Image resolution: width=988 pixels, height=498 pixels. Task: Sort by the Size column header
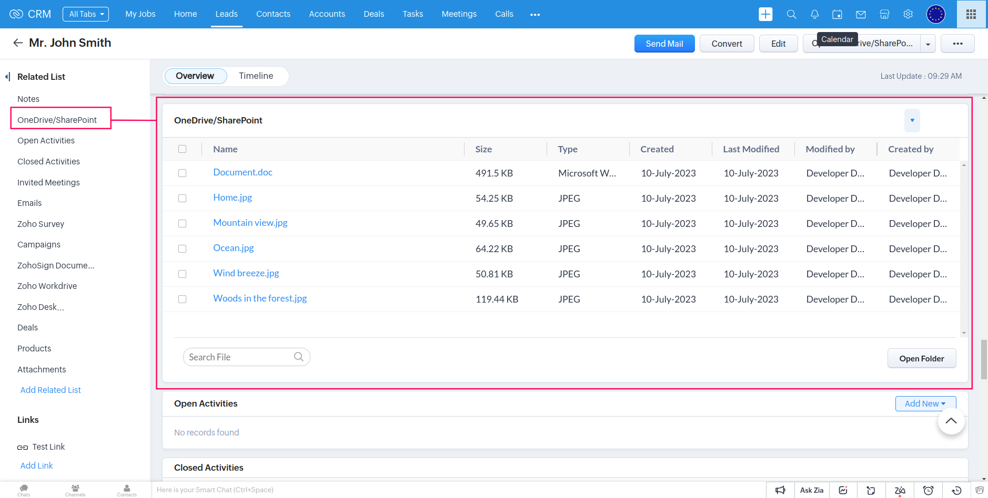[483, 149]
